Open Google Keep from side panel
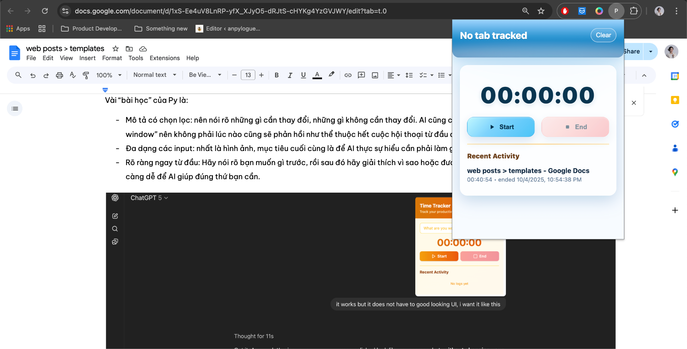The height and width of the screenshot is (349, 687). [x=675, y=100]
